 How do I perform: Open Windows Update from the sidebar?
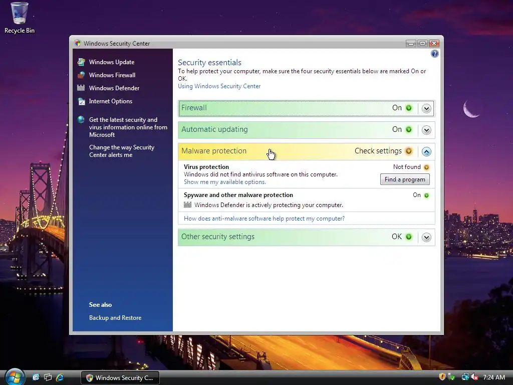coord(112,62)
